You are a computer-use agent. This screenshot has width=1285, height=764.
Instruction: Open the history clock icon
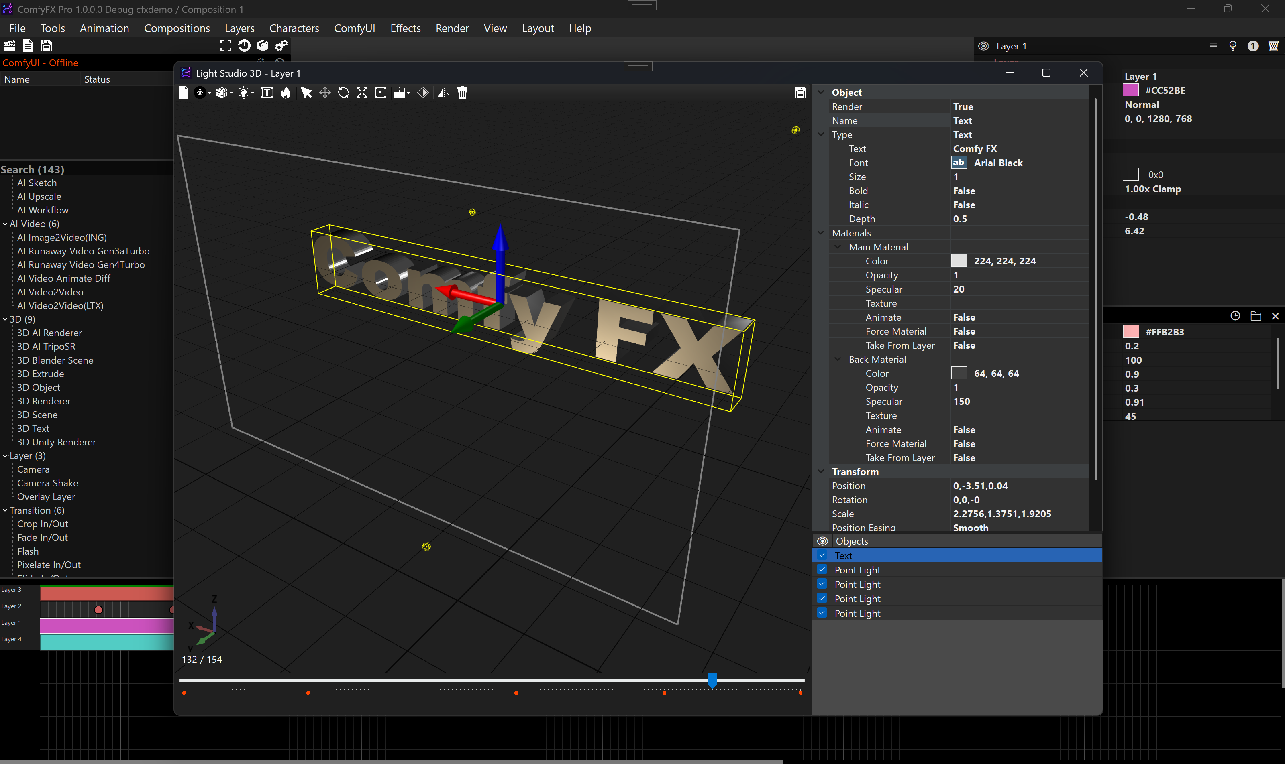click(x=1235, y=315)
